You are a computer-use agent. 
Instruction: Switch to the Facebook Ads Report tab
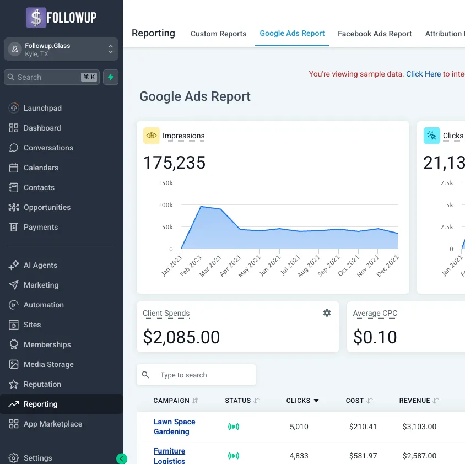pos(375,34)
